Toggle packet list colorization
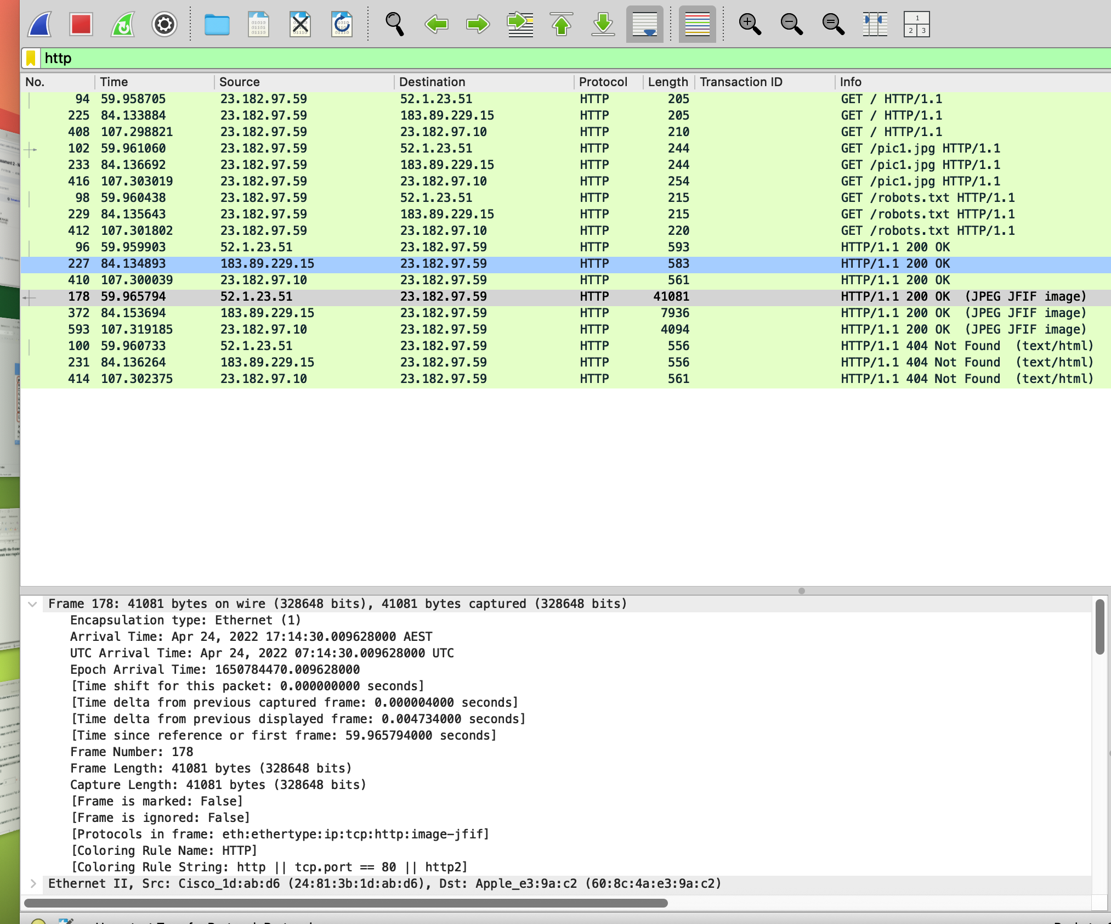The image size is (1111, 924). click(x=697, y=24)
